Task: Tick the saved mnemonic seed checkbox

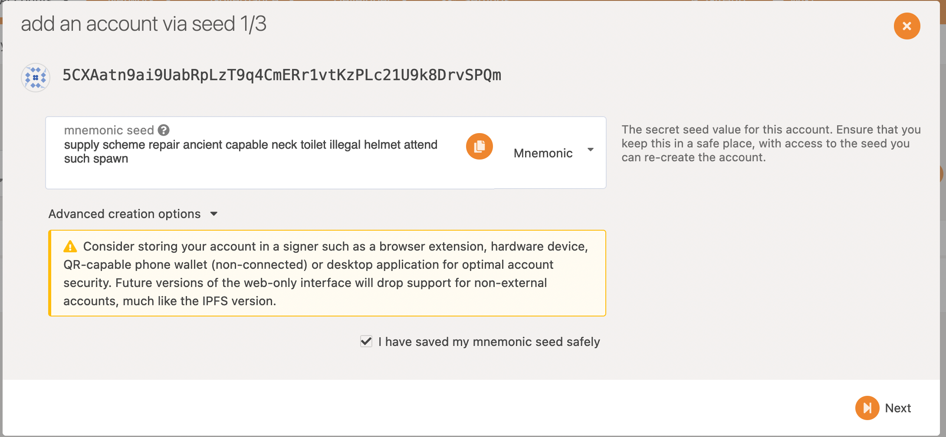Action: coord(366,341)
